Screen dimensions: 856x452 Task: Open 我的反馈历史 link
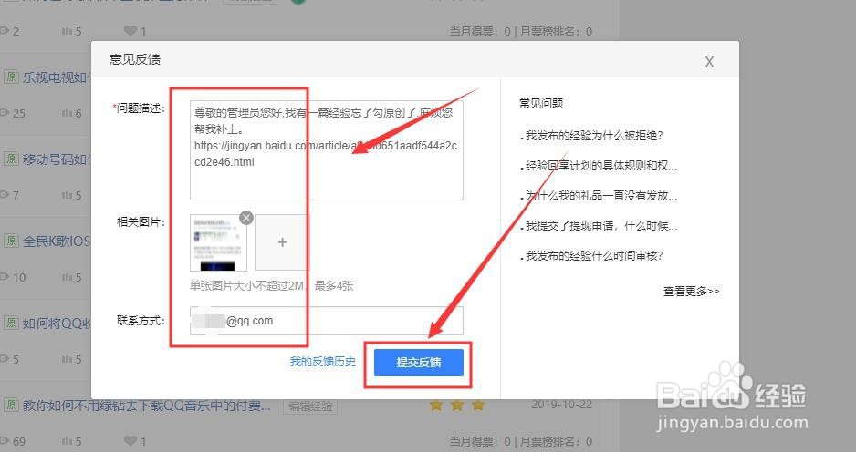(323, 362)
